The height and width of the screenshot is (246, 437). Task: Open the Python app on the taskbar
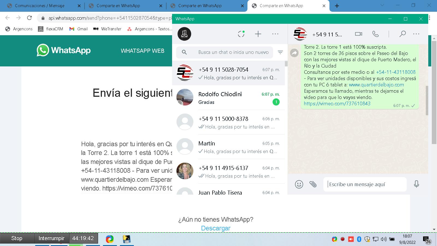(x=126, y=239)
